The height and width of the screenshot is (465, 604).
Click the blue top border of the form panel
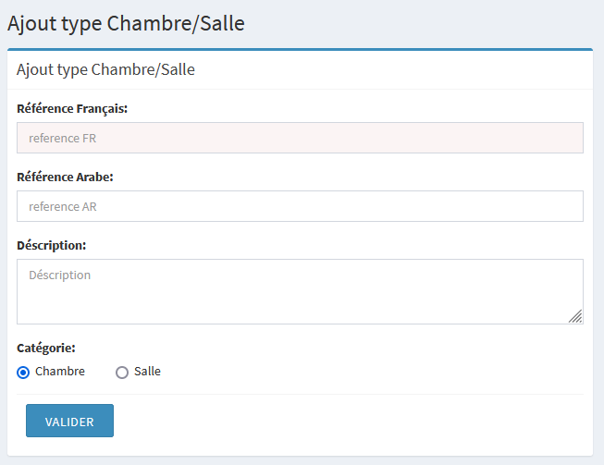300,49
